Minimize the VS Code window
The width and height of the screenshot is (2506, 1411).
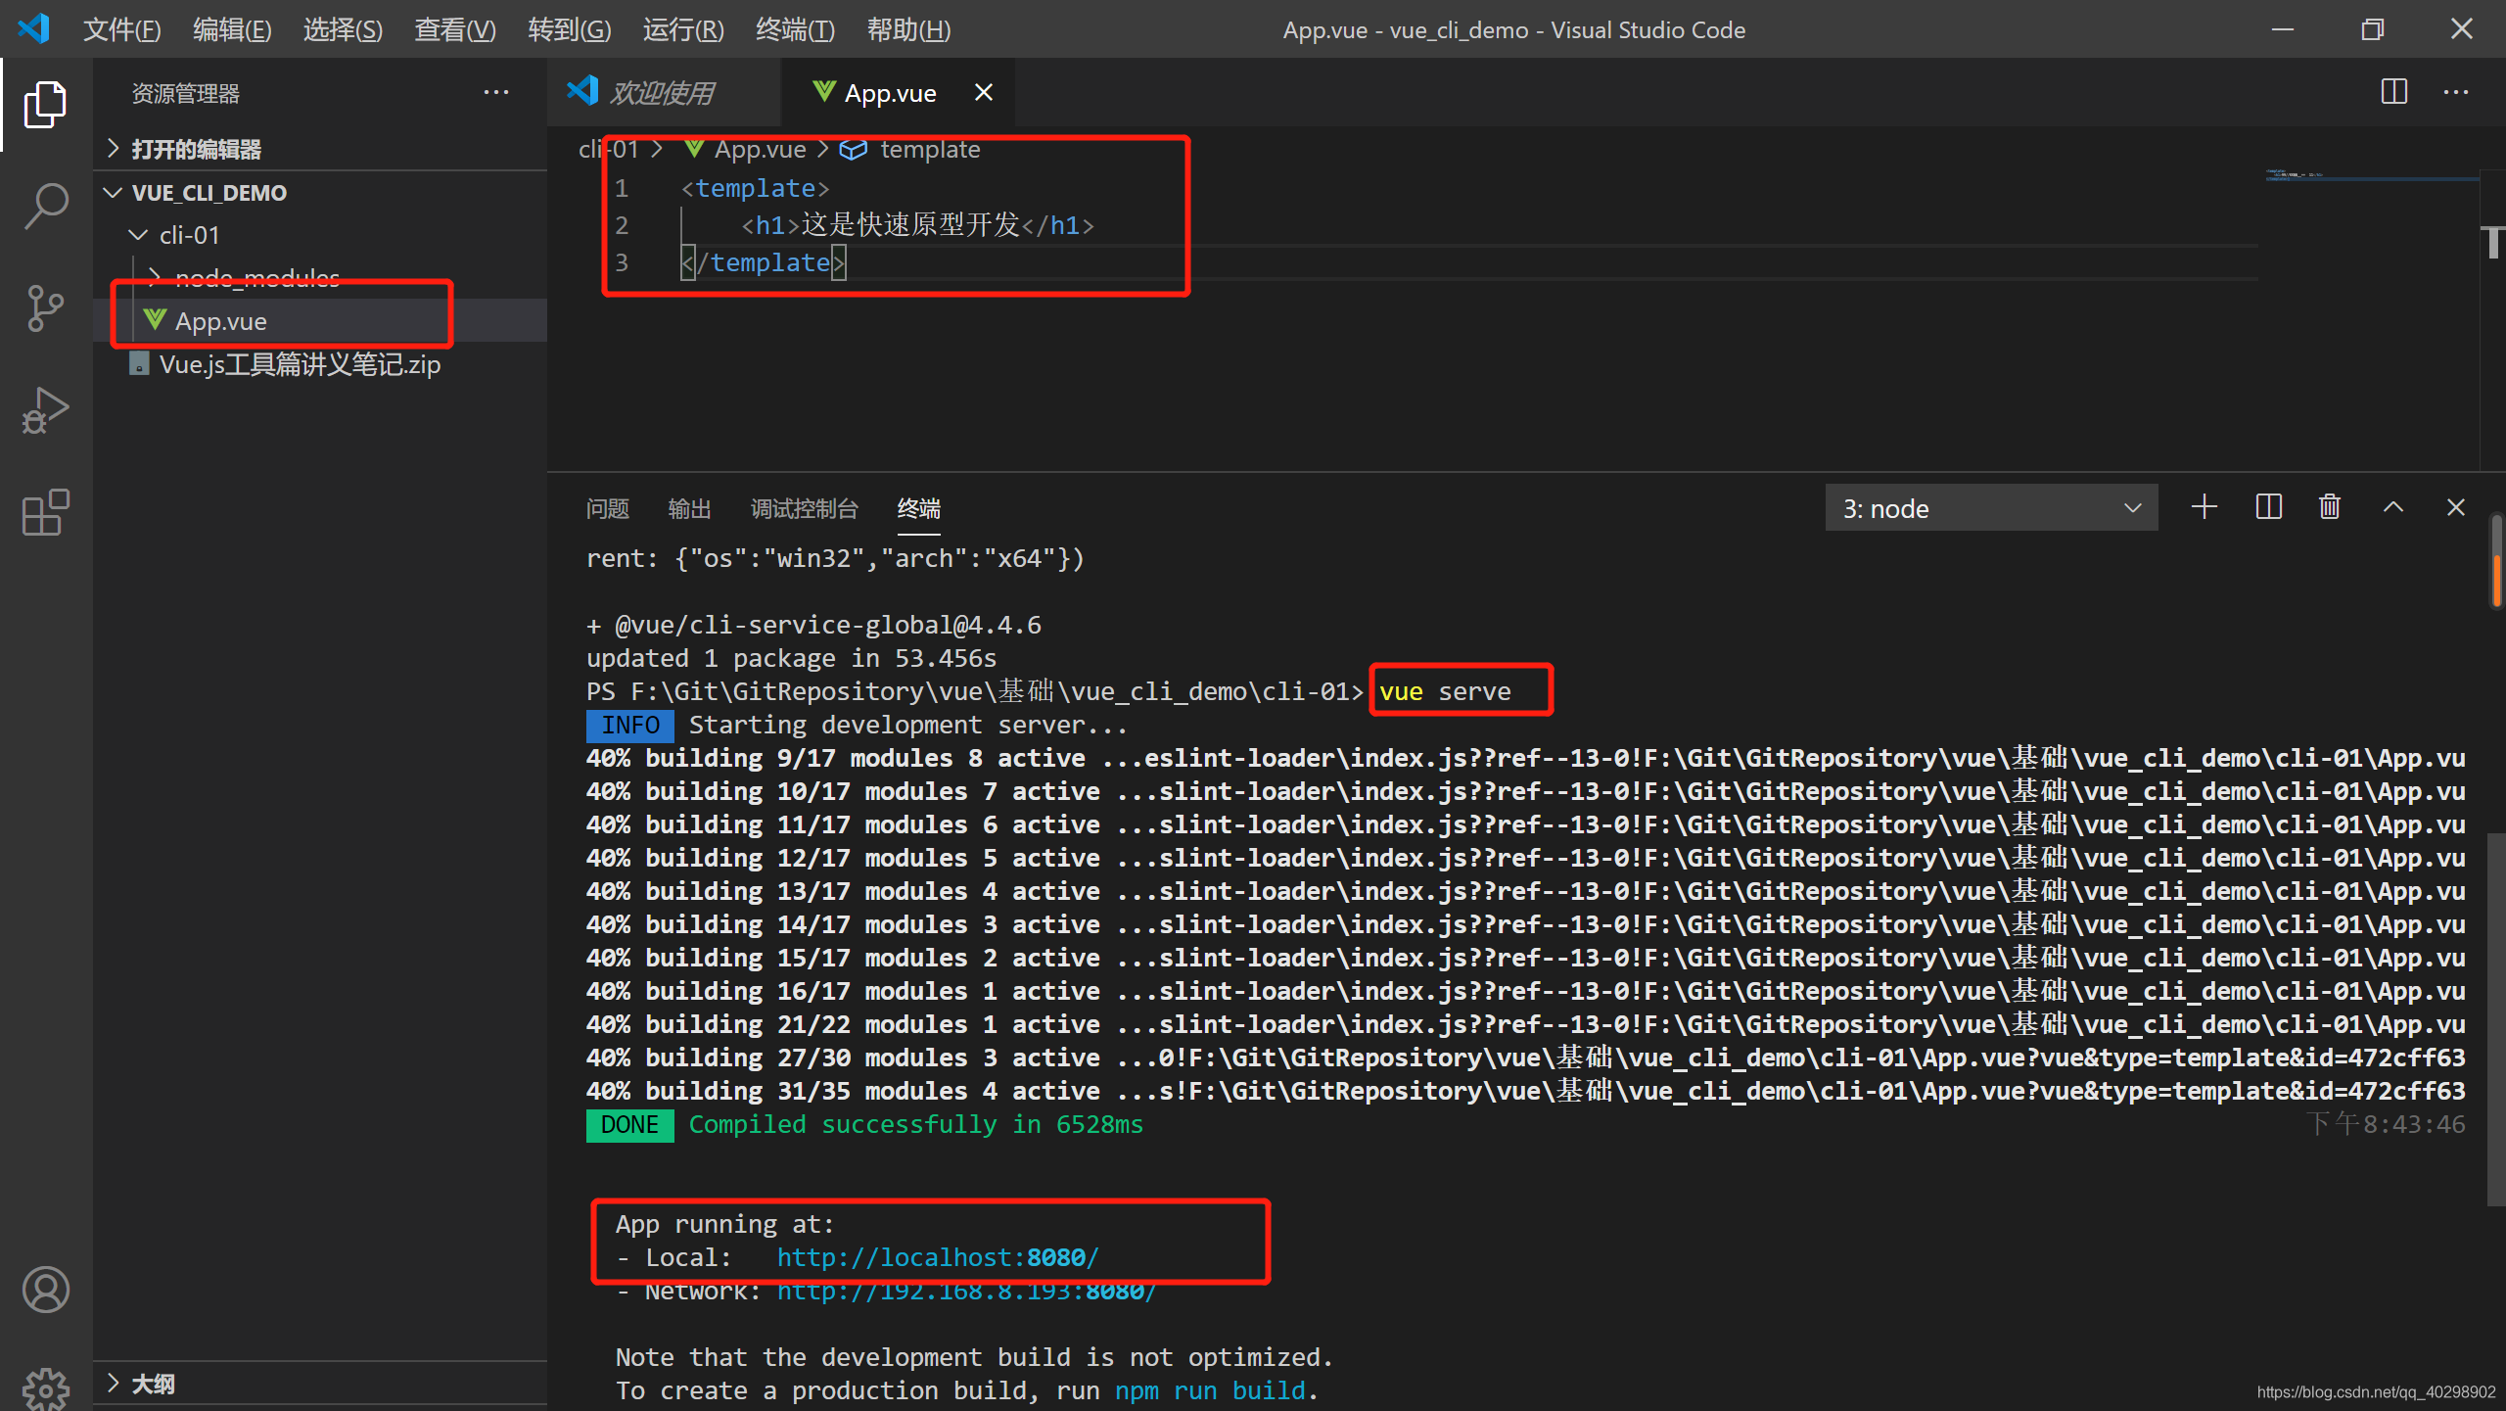pos(2282,29)
